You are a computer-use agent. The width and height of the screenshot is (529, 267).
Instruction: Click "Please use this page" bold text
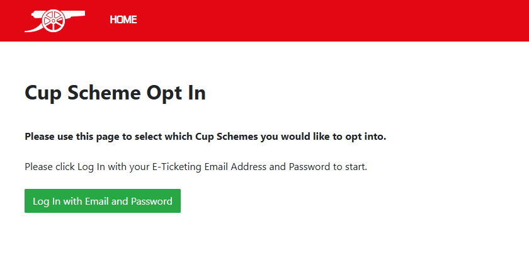(x=68, y=136)
